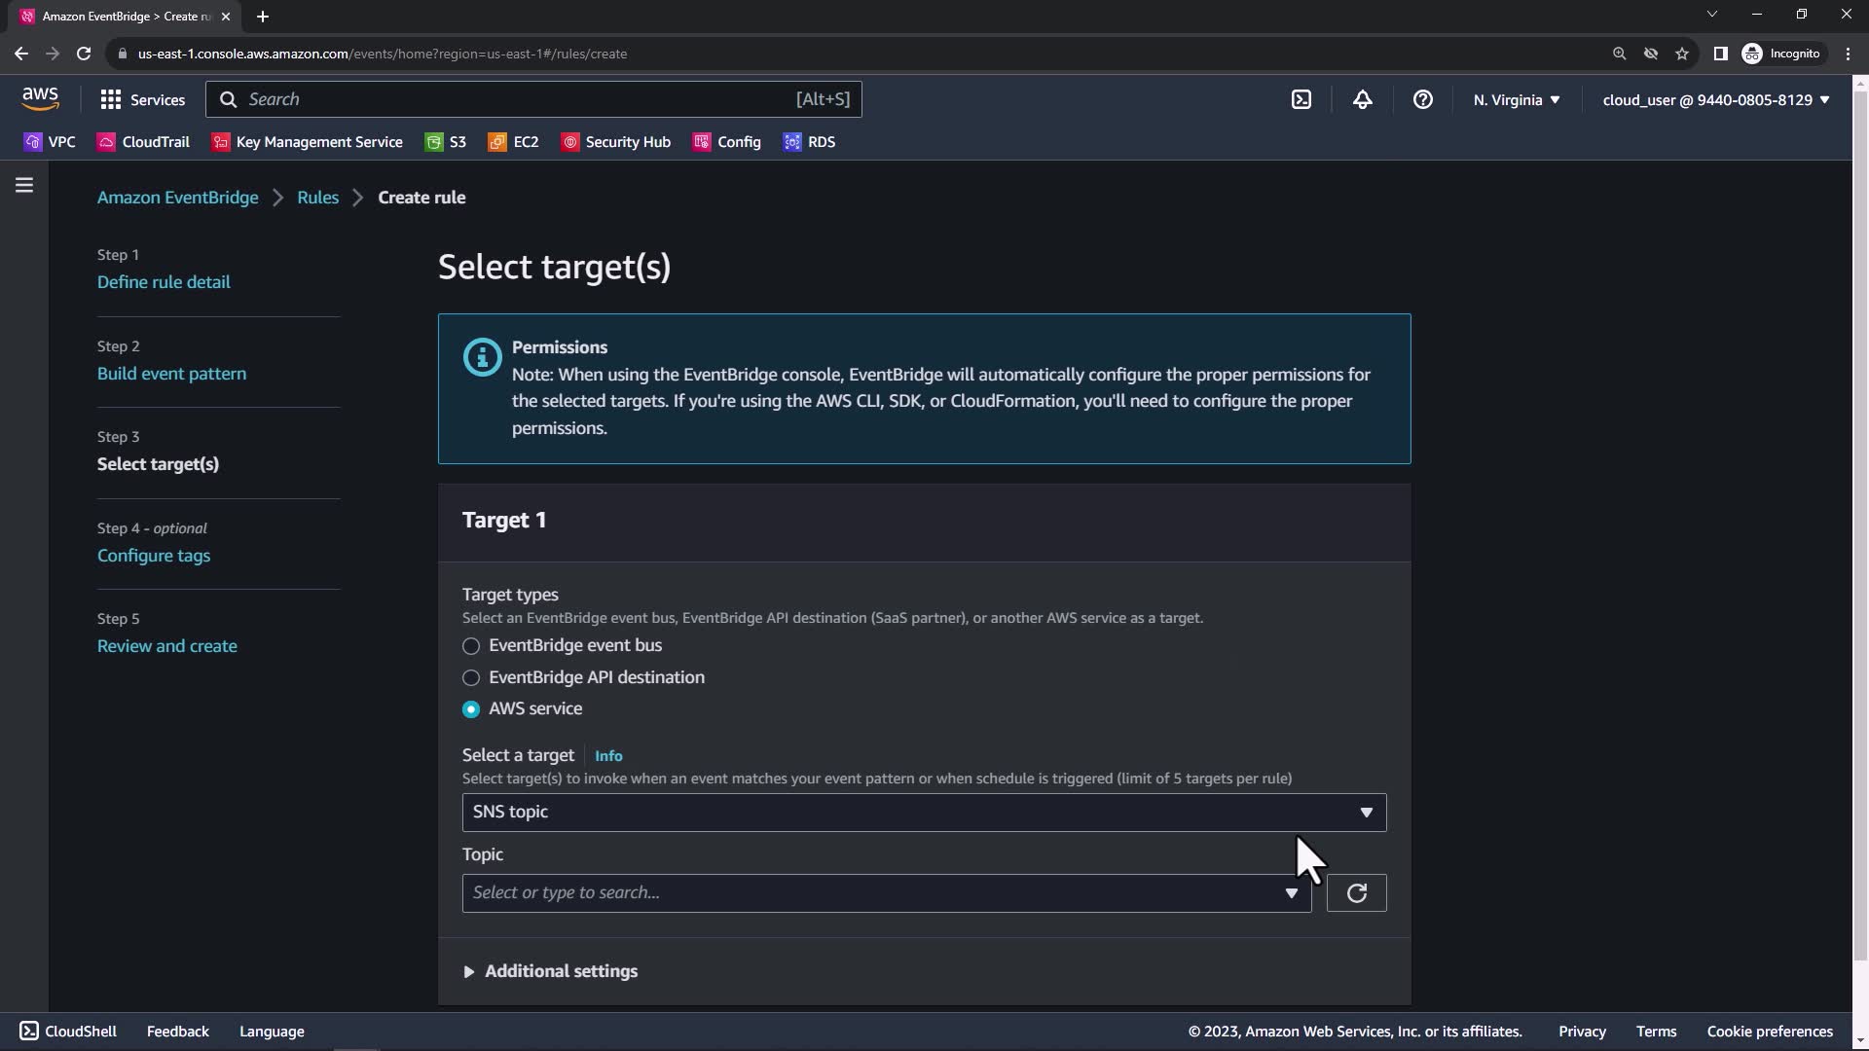1869x1051 pixels.
Task: Open Key Management Service favorites shortcut
Action: pos(307,142)
